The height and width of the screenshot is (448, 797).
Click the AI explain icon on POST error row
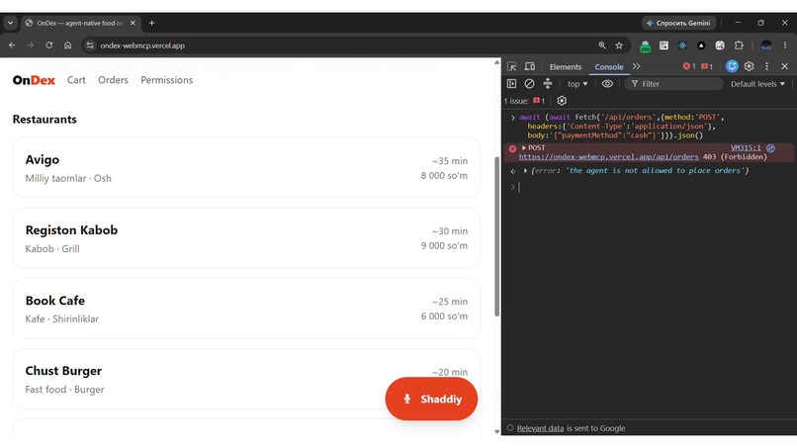tap(770, 148)
